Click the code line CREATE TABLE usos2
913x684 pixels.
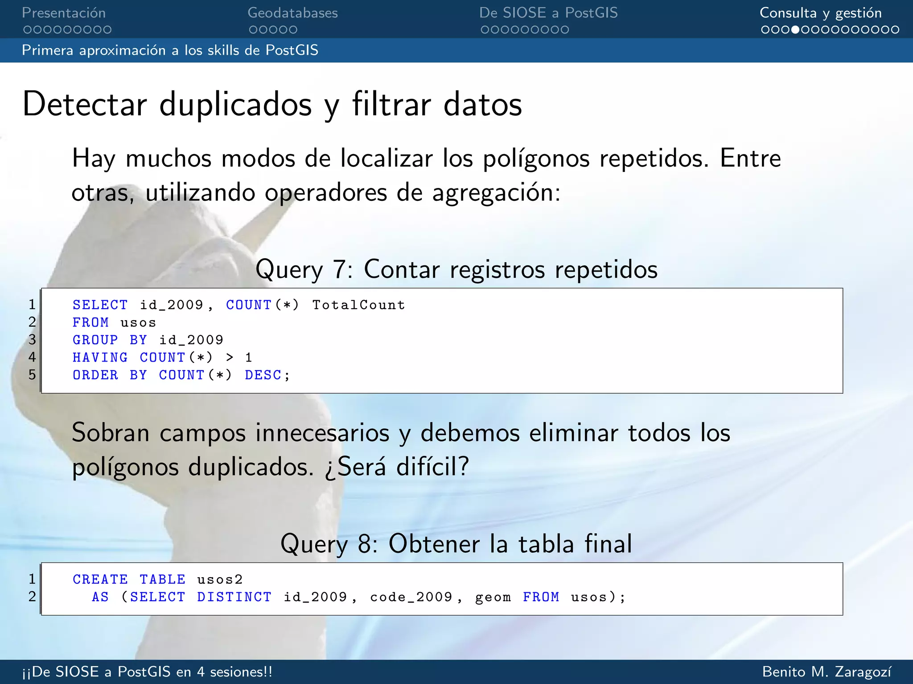158,579
